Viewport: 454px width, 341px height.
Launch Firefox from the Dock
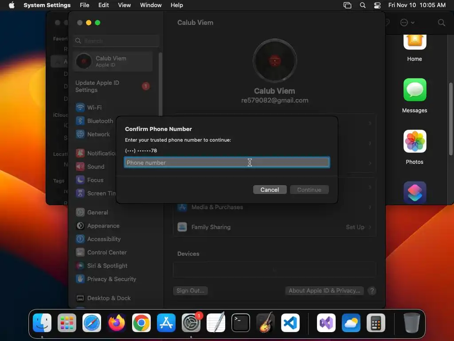[117, 323]
